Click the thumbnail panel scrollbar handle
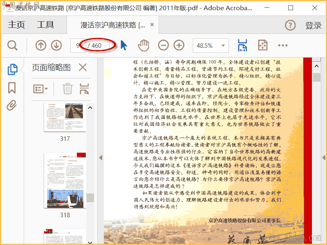Screen dimensions: 327x245 point(90,198)
